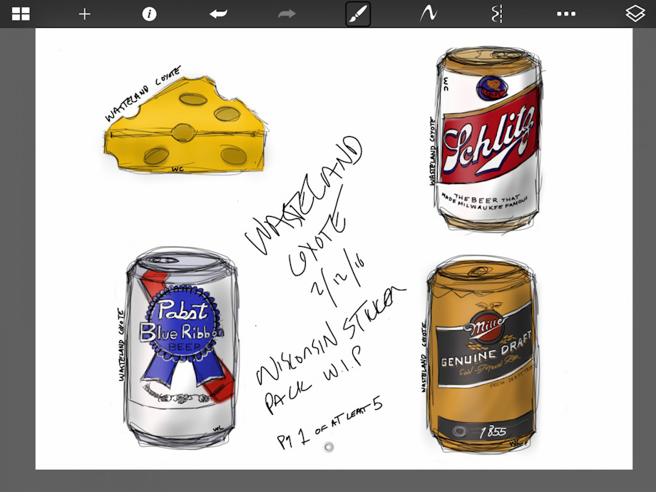656x492 pixels.
Task: Open the info panel
Action: point(149,14)
